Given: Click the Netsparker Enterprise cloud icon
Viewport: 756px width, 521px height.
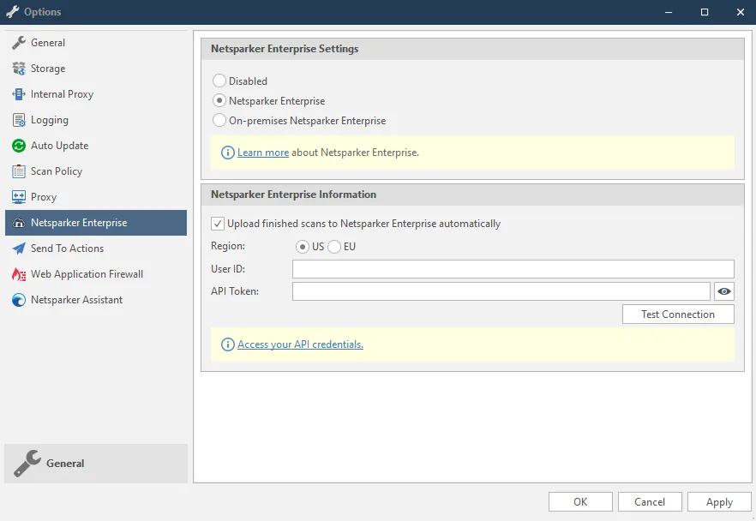Looking at the screenshot, I should (19, 223).
